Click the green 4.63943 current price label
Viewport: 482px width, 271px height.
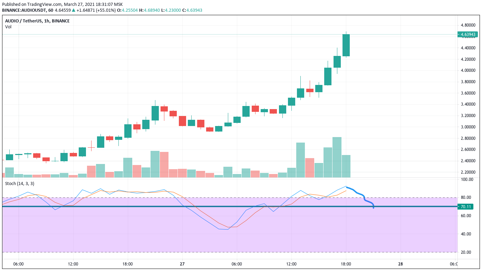coord(467,35)
